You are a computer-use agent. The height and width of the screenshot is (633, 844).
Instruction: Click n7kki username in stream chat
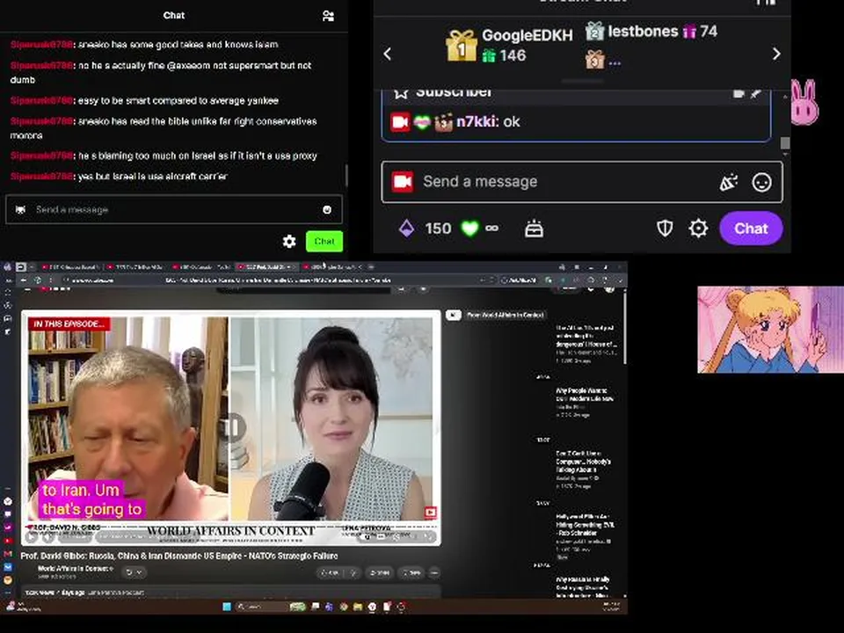(476, 121)
